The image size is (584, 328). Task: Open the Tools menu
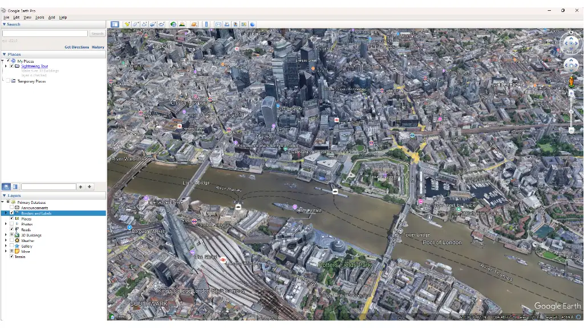[x=39, y=17]
